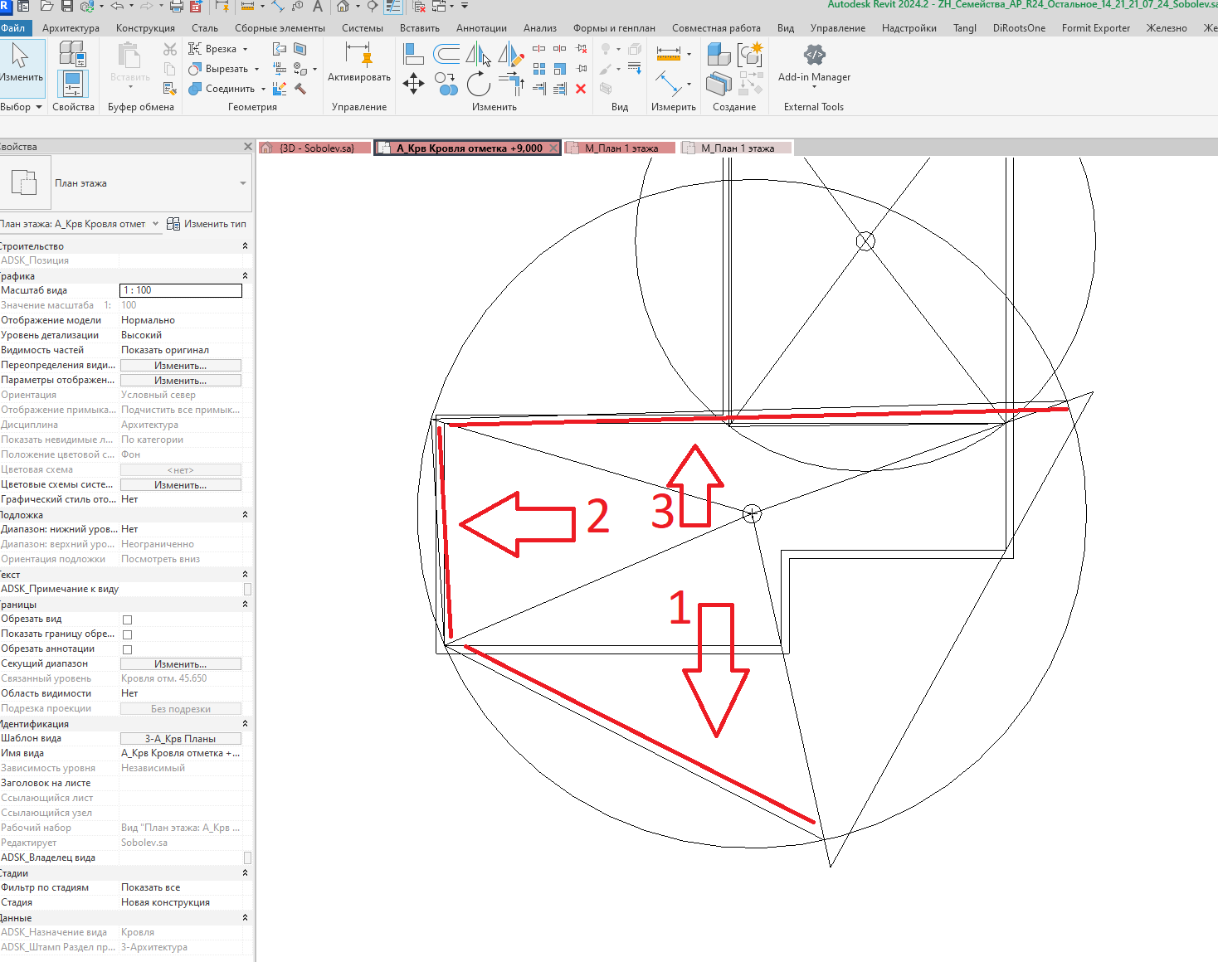Click the Demolish hammer icon
Screen dimensions: 1218x962
click(x=300, y=89)
